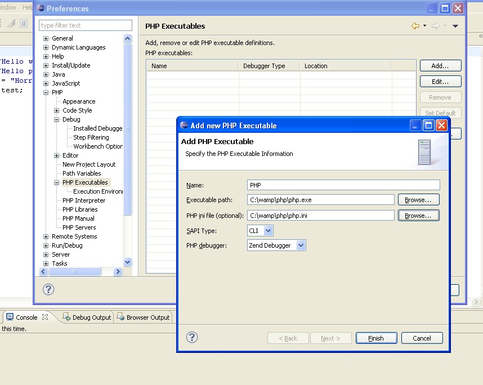The image size is (483, 385).
Task: Expand the Java preferences node
Action: click(x=46, y=74)
